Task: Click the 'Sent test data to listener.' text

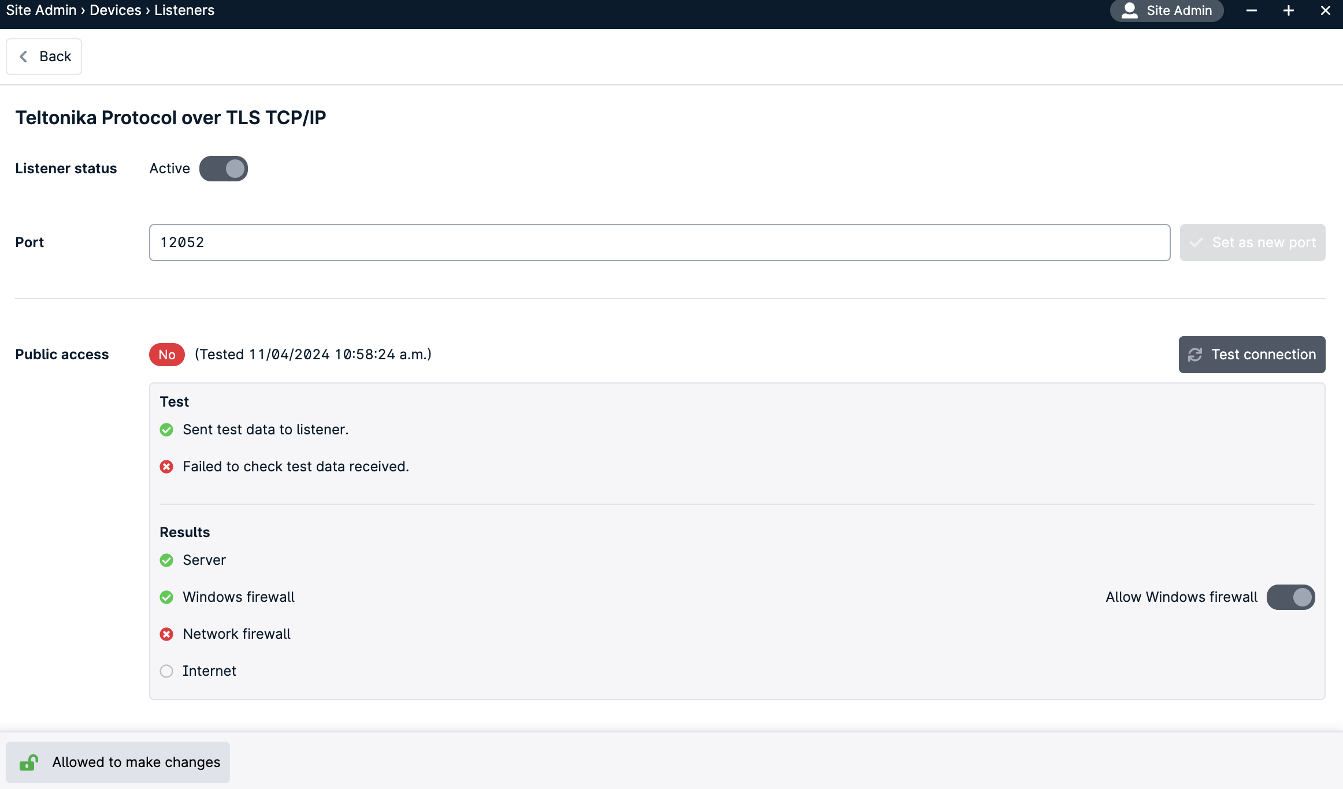Action: (266, 430)
